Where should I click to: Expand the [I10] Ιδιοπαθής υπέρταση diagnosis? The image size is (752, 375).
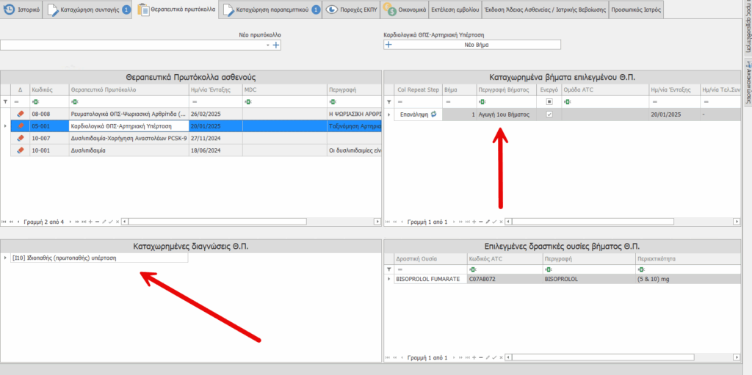point(6,258)
